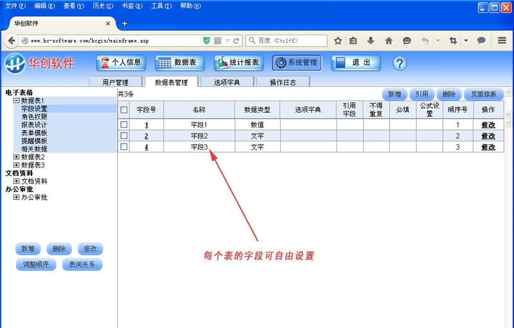Open the 文件 menu
Screen dimensions: 514x328
15,6
